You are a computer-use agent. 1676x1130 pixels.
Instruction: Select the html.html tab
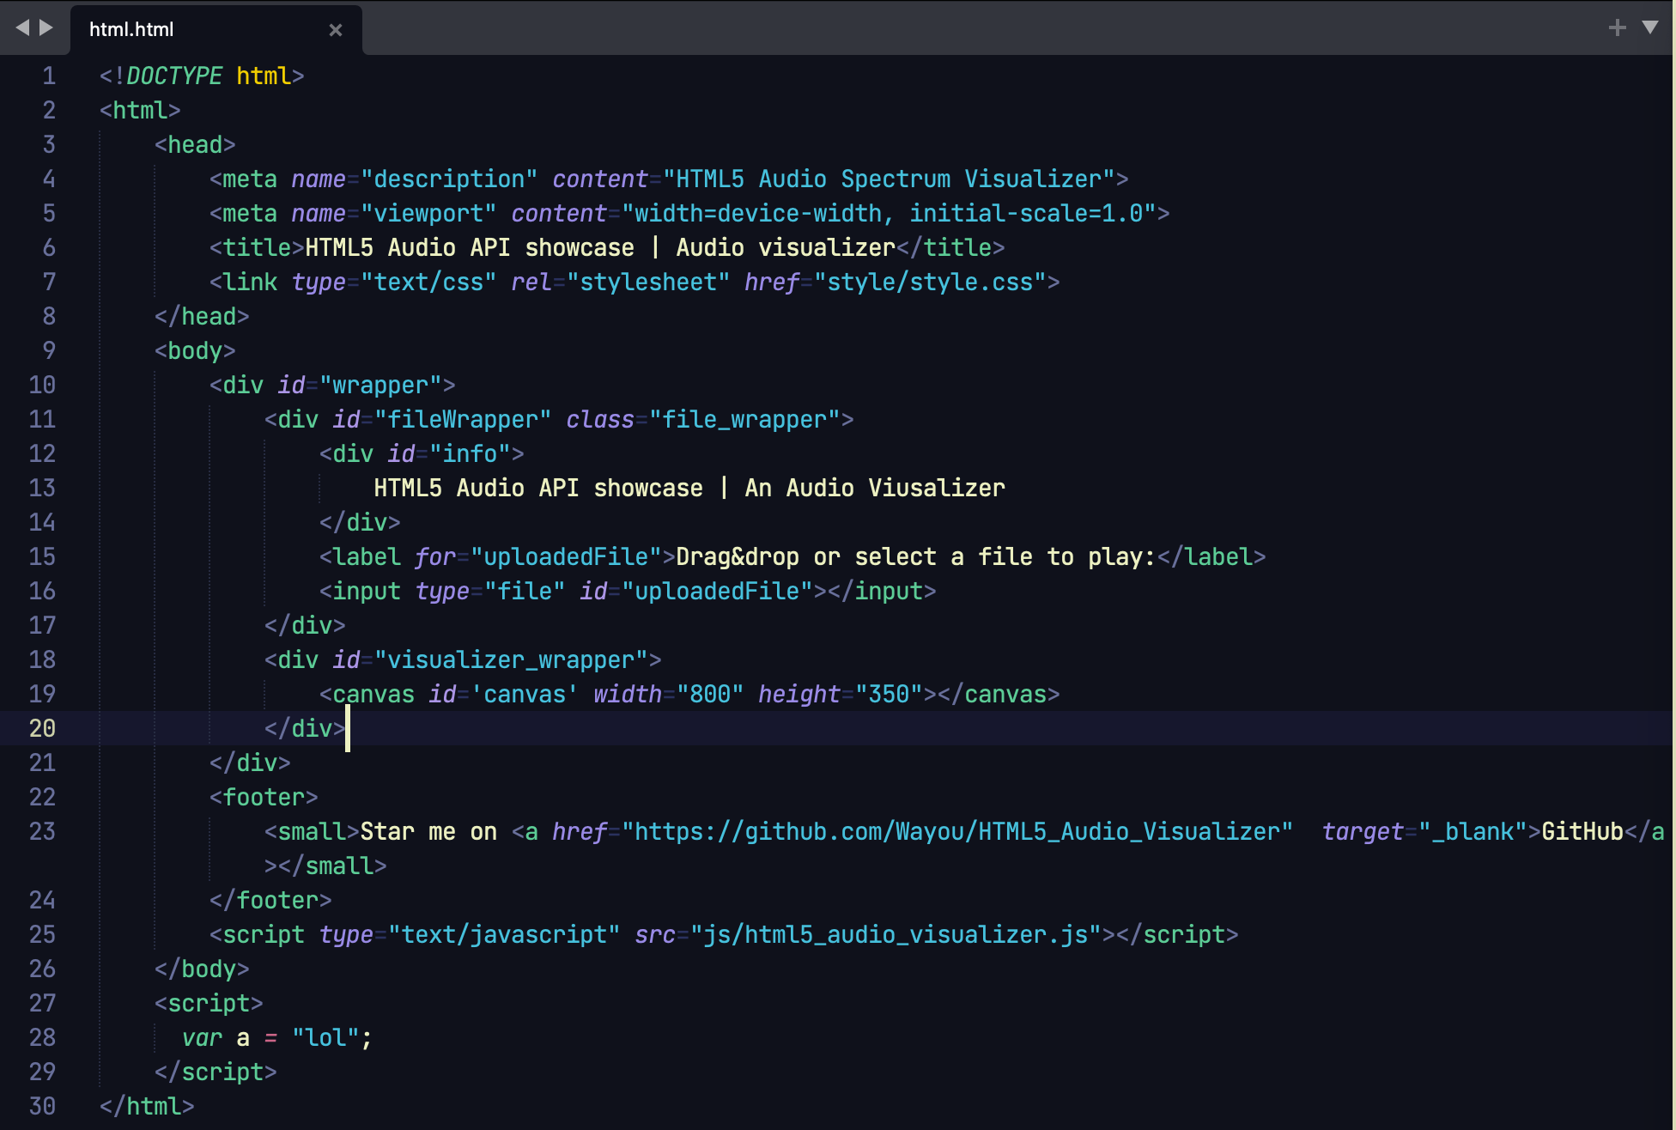click(x=131, y=30)
